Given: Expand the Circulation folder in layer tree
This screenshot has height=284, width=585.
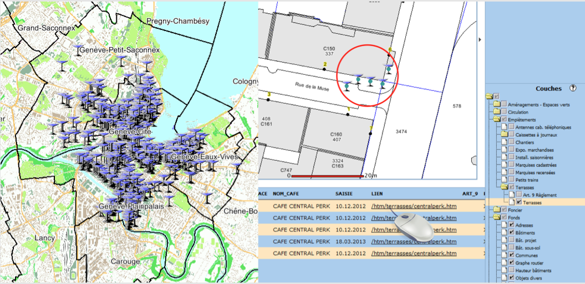Looking at the screenshot, I should 497,112.
